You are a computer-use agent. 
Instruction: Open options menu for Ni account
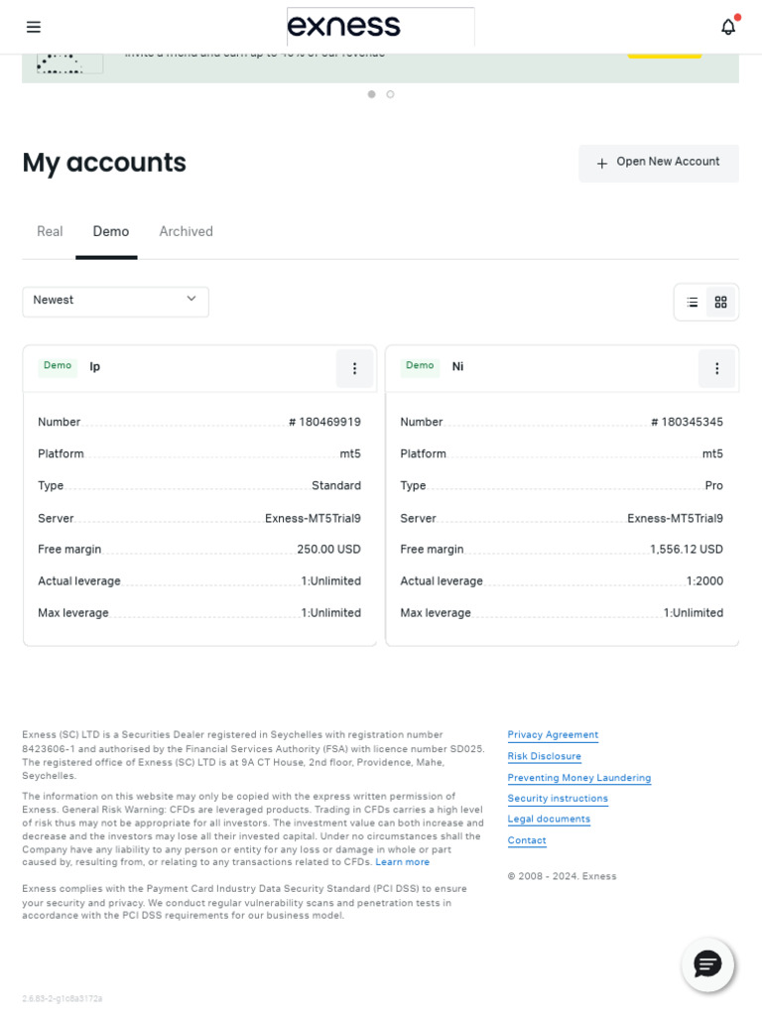pyautogui.click(x=716, y=368)
